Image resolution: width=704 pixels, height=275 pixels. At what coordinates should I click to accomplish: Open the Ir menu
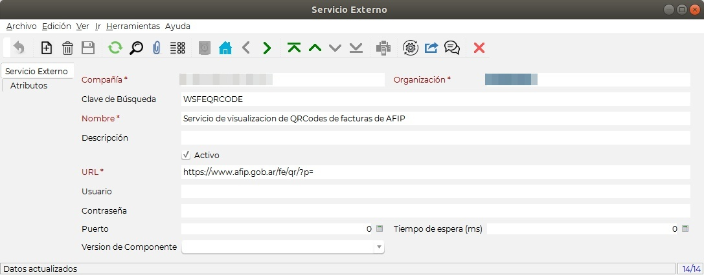(x=97, y=26)
